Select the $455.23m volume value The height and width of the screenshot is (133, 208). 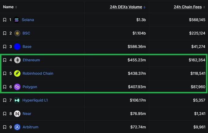pos(137,60)
